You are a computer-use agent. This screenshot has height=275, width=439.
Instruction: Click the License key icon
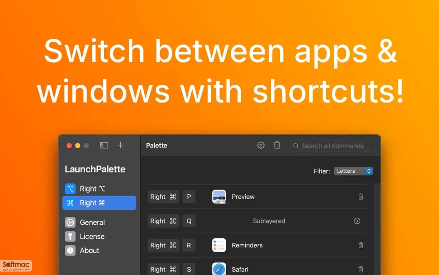point(70,236)
